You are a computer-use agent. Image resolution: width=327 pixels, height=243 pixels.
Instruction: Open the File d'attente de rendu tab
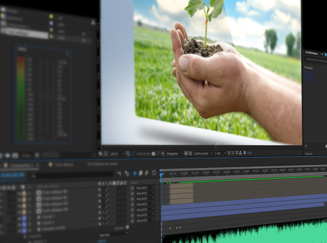pyautogui.click(x=102, y=164)
